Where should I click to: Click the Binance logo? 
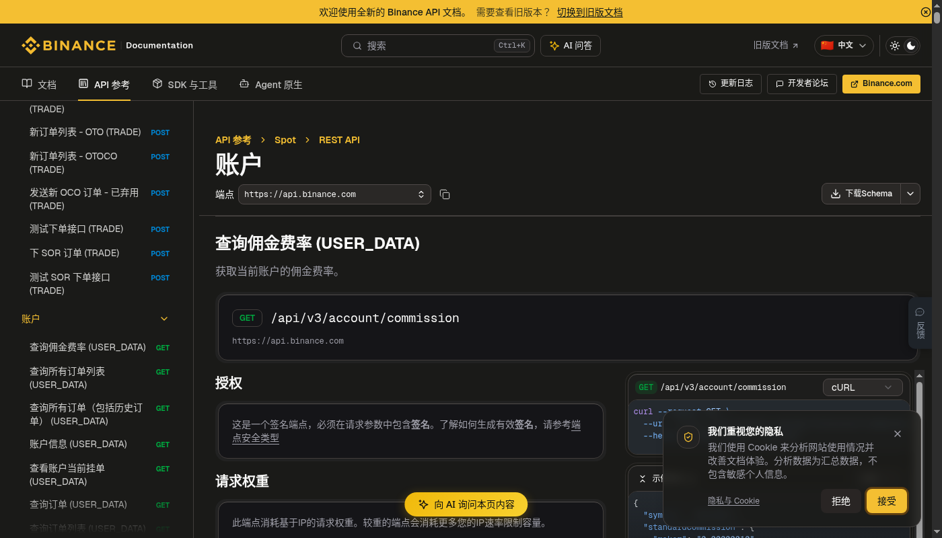coord(69,45)
